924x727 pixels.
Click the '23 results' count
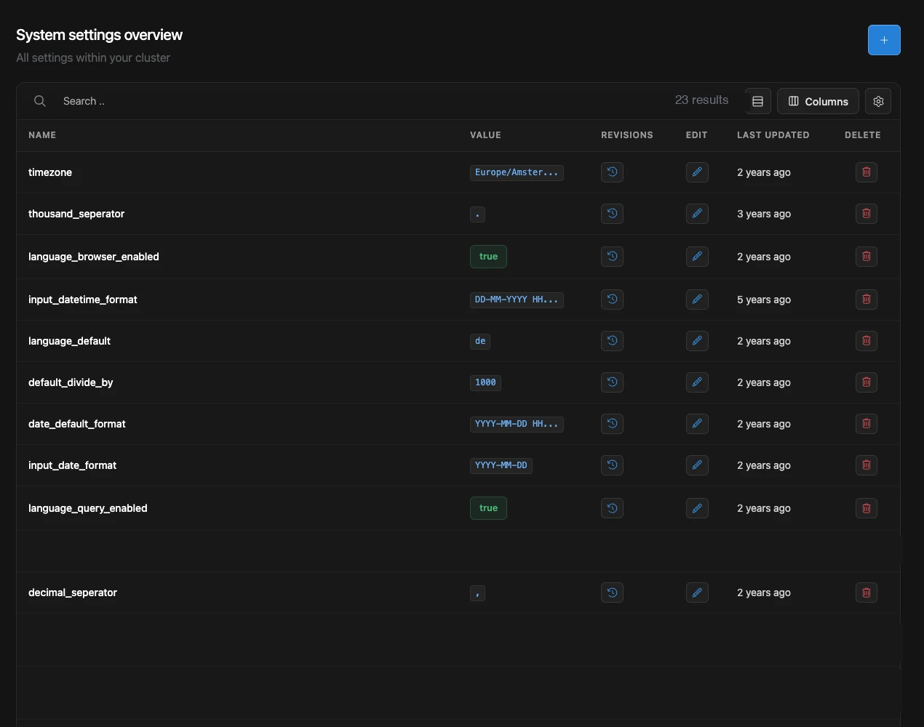click(701, 100)
